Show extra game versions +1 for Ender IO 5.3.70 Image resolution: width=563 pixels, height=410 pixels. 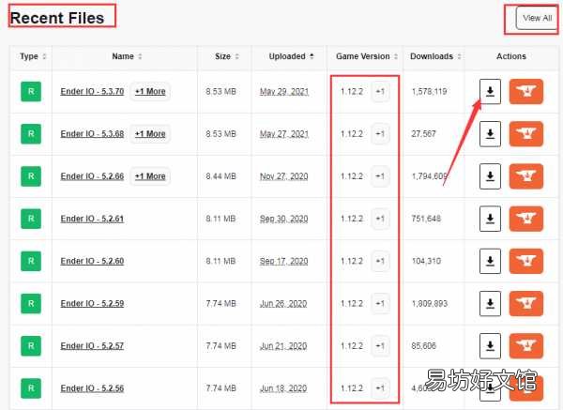tap(380, 92)
